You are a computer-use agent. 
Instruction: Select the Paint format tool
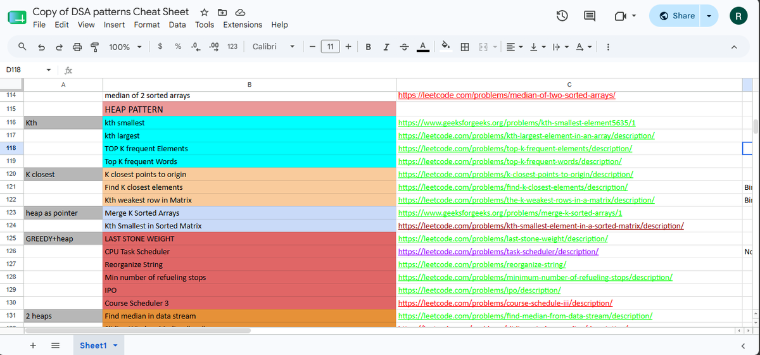pyautogui.click(x=95, y=47)
